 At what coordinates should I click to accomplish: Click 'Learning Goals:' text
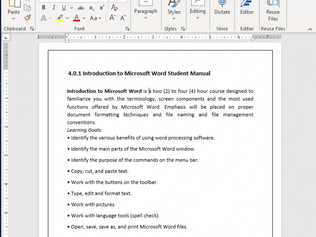click(85, 130)
